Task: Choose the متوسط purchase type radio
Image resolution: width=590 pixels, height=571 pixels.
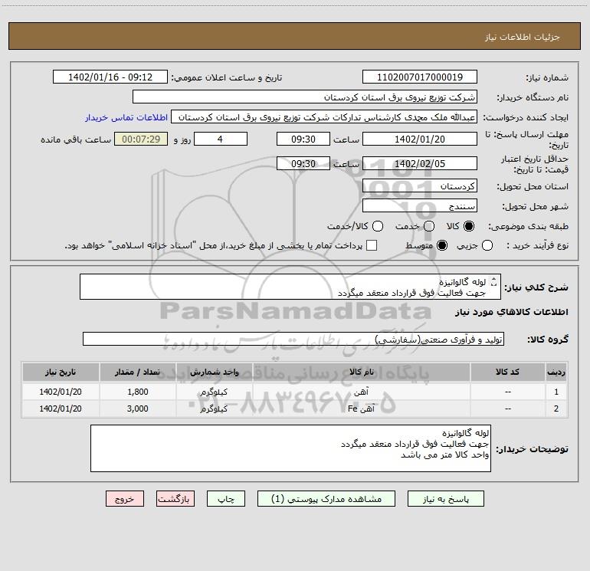Action: click(442, 245)
